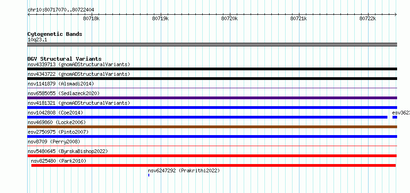Click the 80719k ruler mark

(x=160, y=18)
